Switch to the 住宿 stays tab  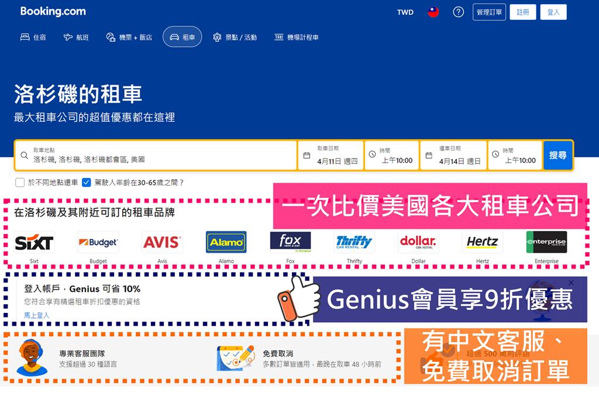coord(33,37)
